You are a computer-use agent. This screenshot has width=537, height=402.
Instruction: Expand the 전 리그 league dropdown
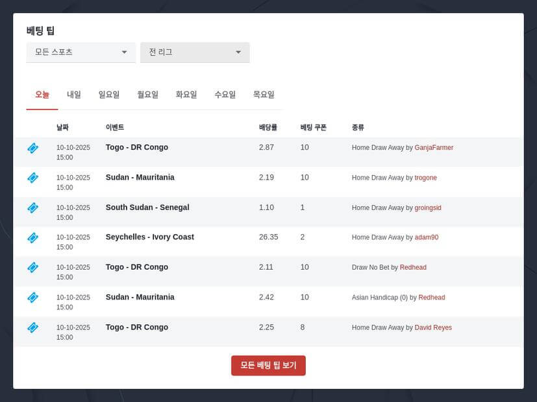point(194,52)
